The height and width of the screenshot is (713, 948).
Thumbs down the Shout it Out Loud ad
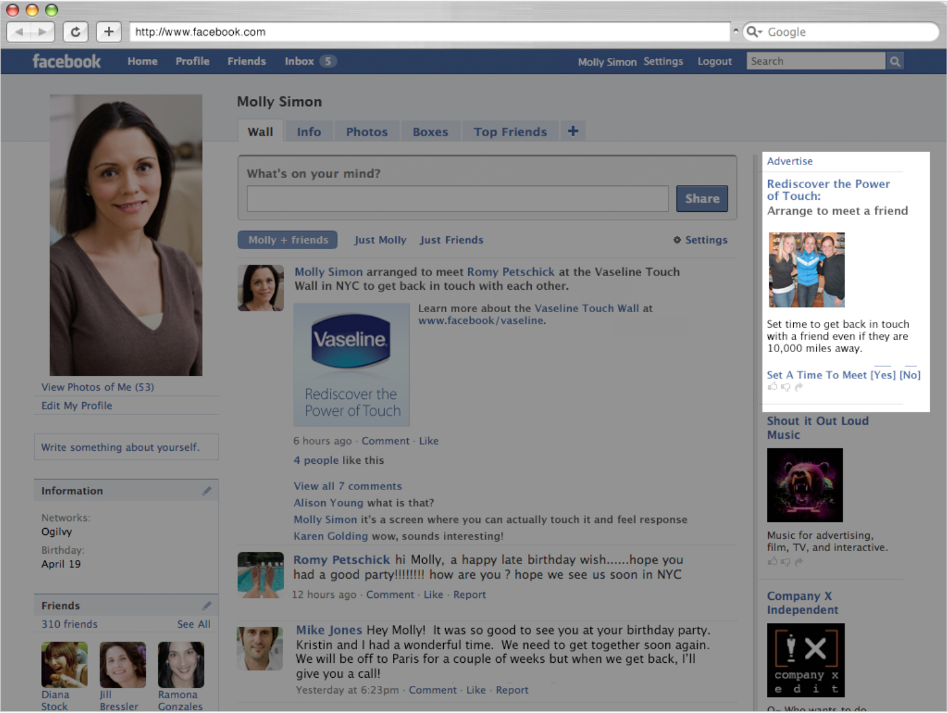click(x=786, y=561)
